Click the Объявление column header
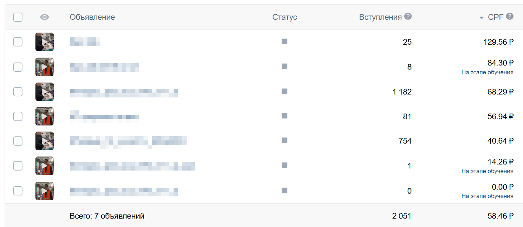The width and height of the screenshot is (523, 227). point(92,17)
